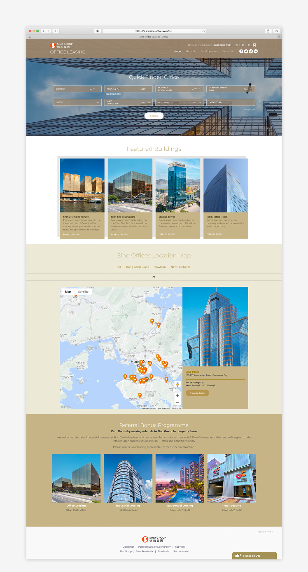Click the Street View pegman icon

(178, 384)
